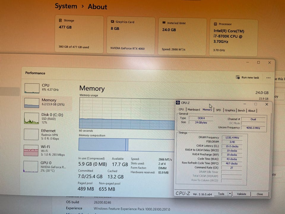The width and height of the screenshot is (285, 214).
Task: Click the DRAM Frequency value 1330.4 MHz
Action: click(x=232, y=138)
